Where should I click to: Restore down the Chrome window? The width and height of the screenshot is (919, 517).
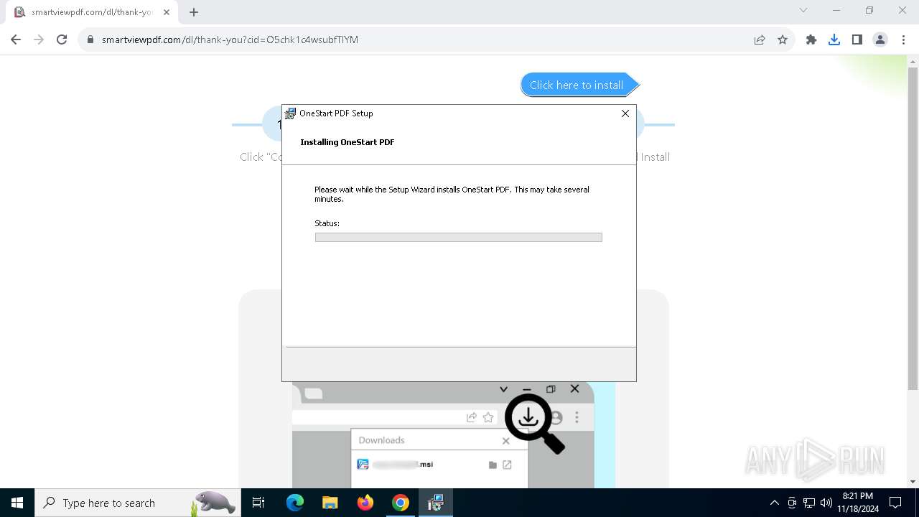869,10
